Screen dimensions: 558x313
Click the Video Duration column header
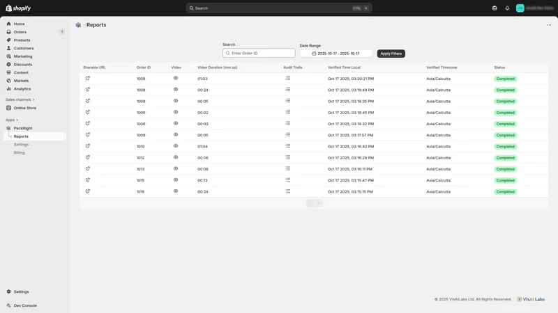[217, 67]
